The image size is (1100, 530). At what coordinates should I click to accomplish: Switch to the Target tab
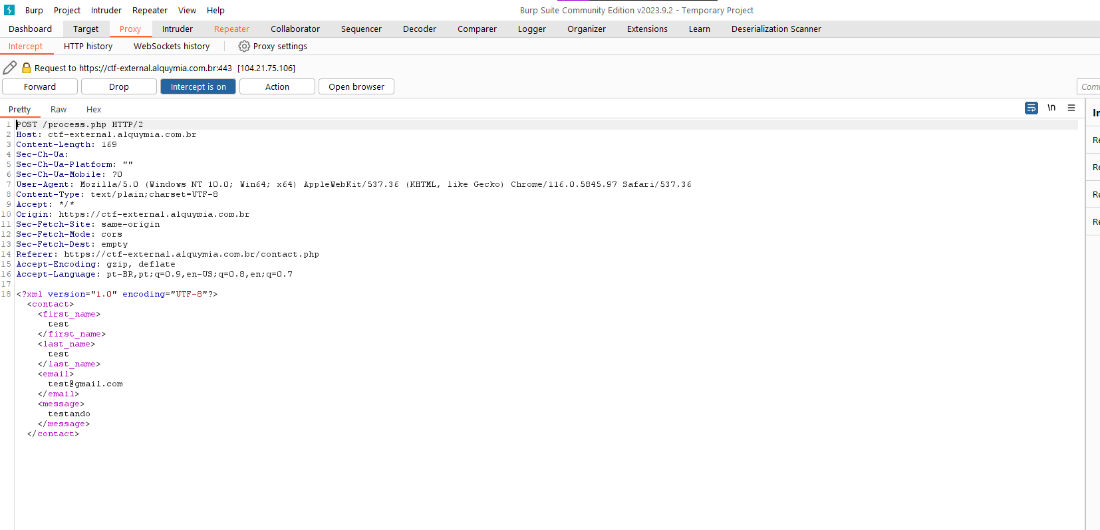86,29
